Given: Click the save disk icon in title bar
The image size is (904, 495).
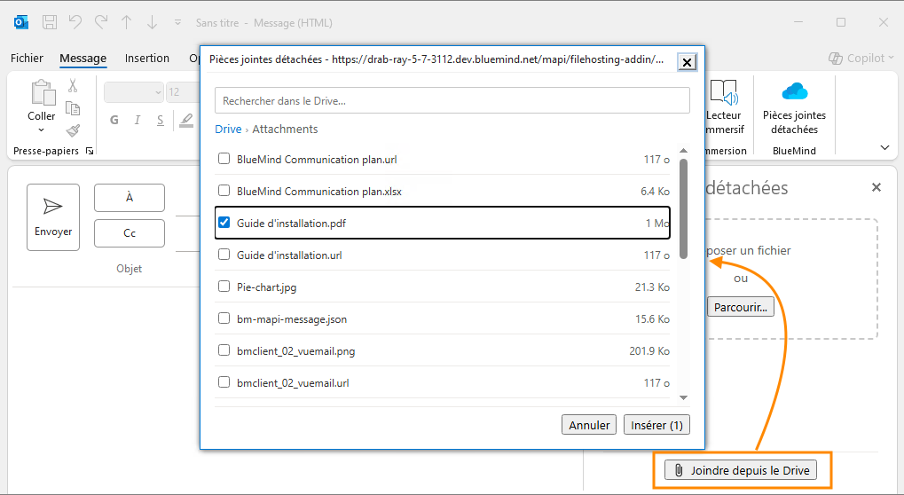Looking at the screenshot, I should (x=51, y=22).
